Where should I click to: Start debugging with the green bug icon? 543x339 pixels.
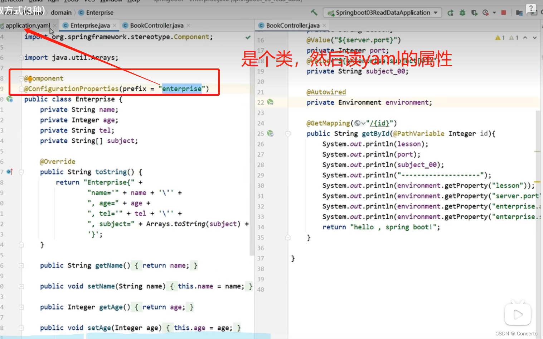pyautogui.click(x=462, y=13)
